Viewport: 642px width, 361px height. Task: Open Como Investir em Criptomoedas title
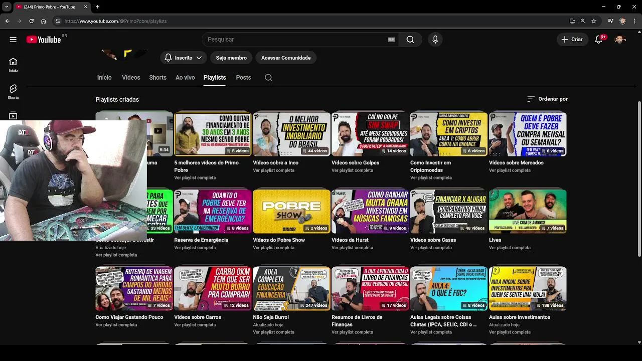pyautogui.click(x=430, y=166)
